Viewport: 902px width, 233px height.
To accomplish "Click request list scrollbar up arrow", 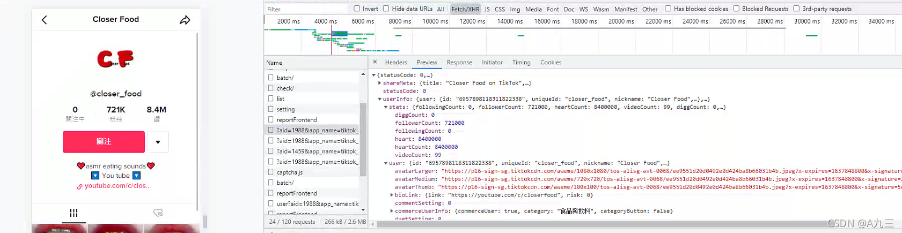I will coord(363,74).
